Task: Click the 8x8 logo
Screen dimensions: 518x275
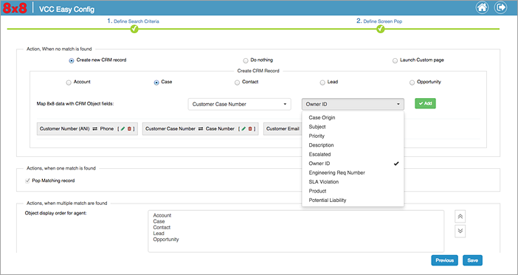Action: point(14,8)
